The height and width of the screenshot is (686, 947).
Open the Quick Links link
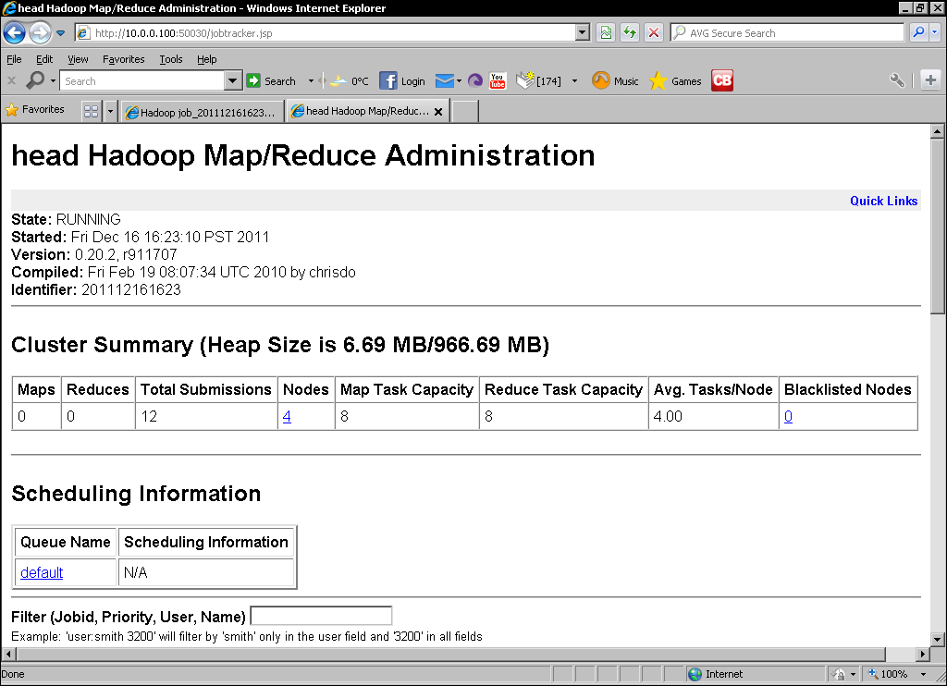pos(883,202)
